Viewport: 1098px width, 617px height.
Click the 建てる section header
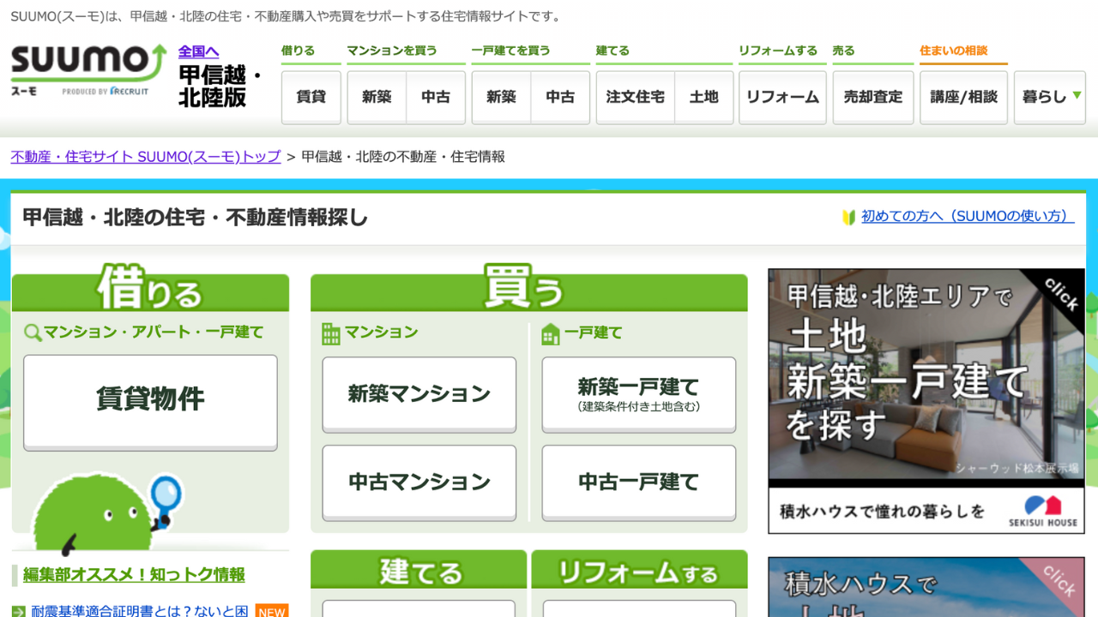click(419, 571)
